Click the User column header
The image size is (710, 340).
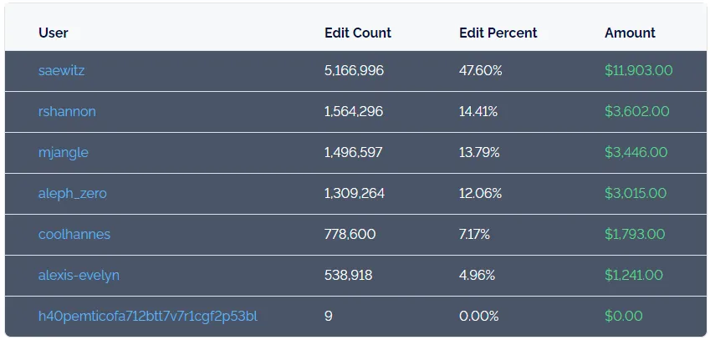coord(54,33)
